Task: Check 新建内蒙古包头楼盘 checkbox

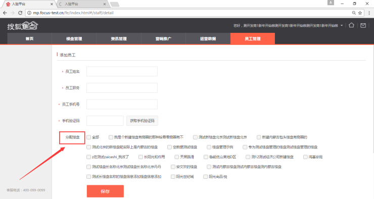Action: [x=259, y=137]
